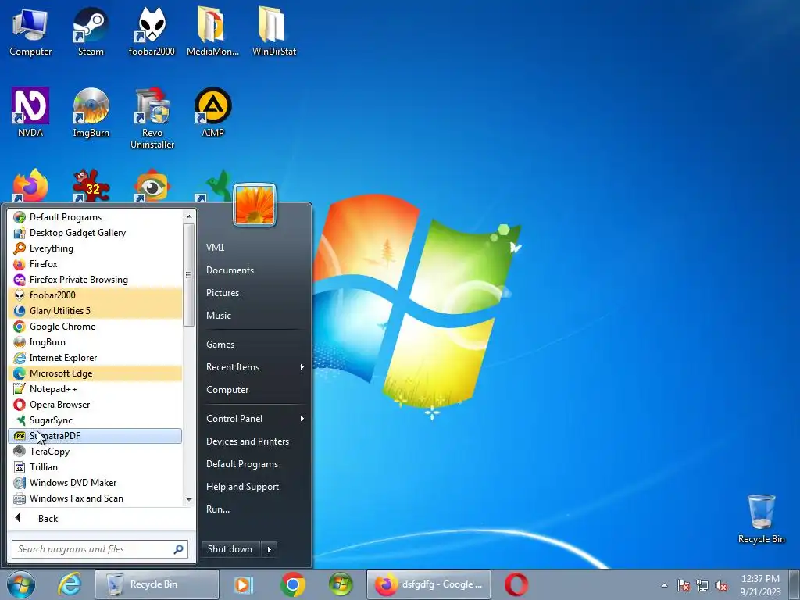Open SugarSync
Viewport: 800px width, 600px height.
pos(95,420)
